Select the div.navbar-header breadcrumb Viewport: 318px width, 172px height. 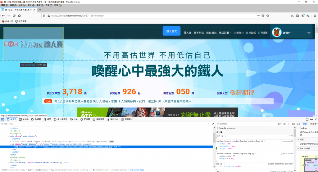(x=101, y=170)
